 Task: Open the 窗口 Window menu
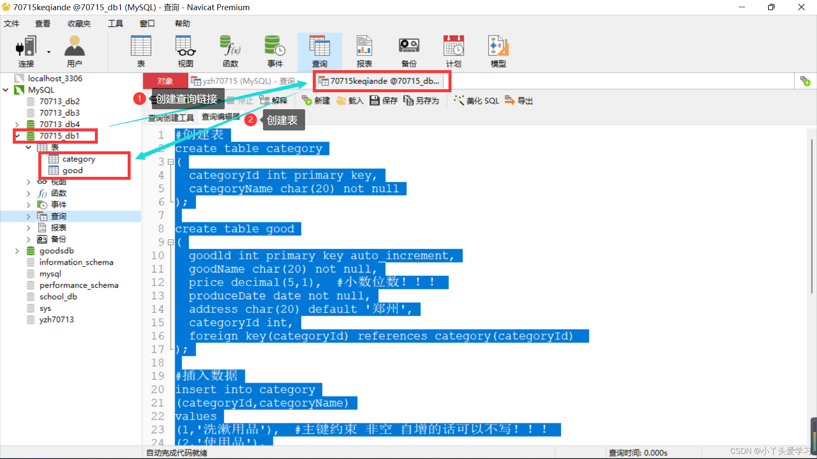(147, 24)
